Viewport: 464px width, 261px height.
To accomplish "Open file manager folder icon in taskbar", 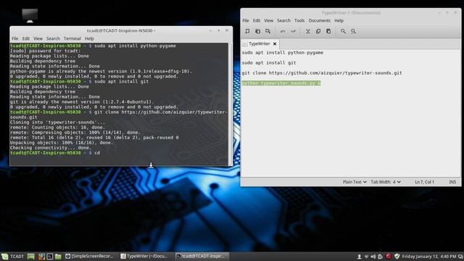I will pos(58,256).
